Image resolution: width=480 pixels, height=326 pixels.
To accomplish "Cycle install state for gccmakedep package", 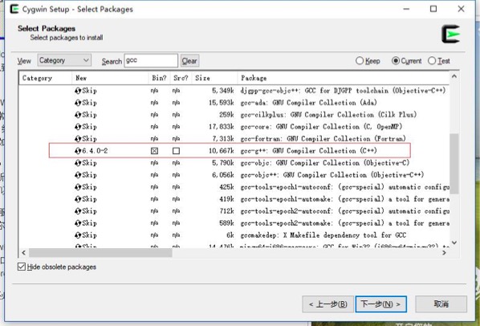I will click(x=78, y=235).
